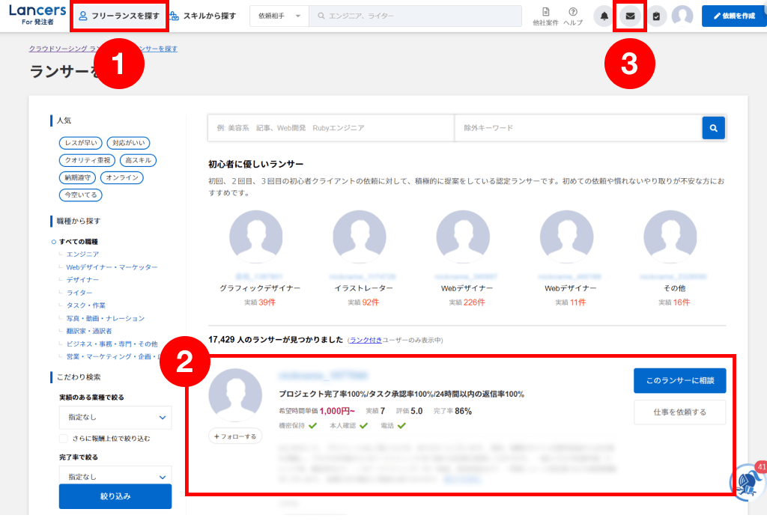Select すべての職種 category
Screen dimensions: 767x521
tap(78, 242)
